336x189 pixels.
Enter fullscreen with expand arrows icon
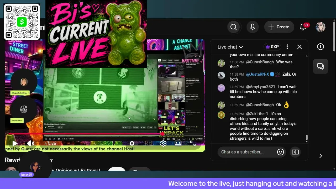193,143
